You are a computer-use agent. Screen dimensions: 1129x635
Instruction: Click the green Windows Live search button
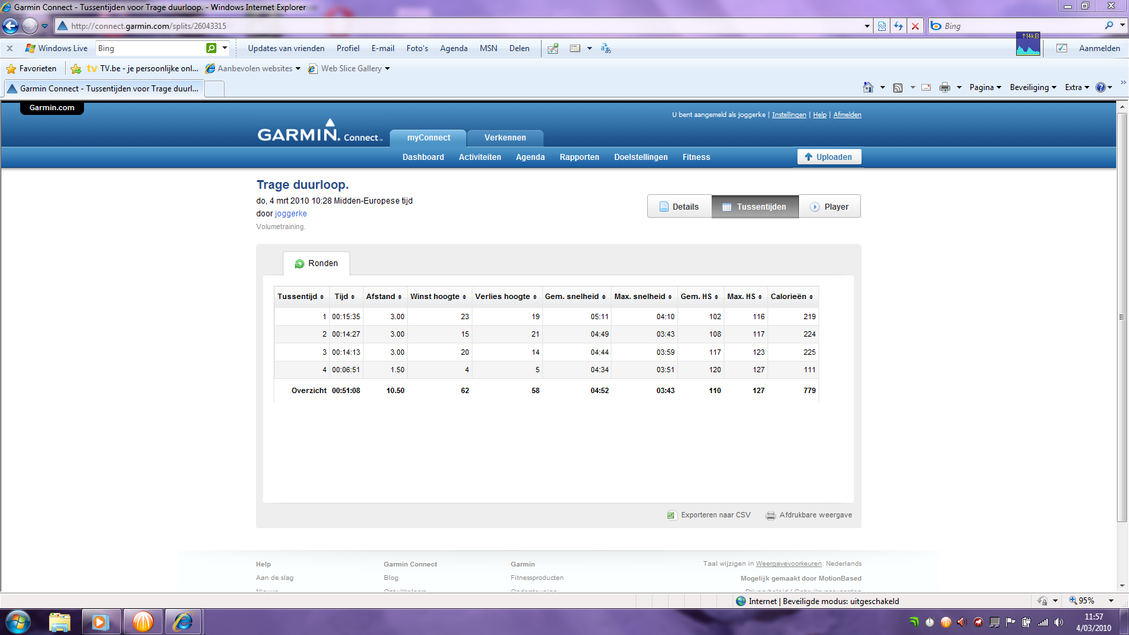pos(211,48)
